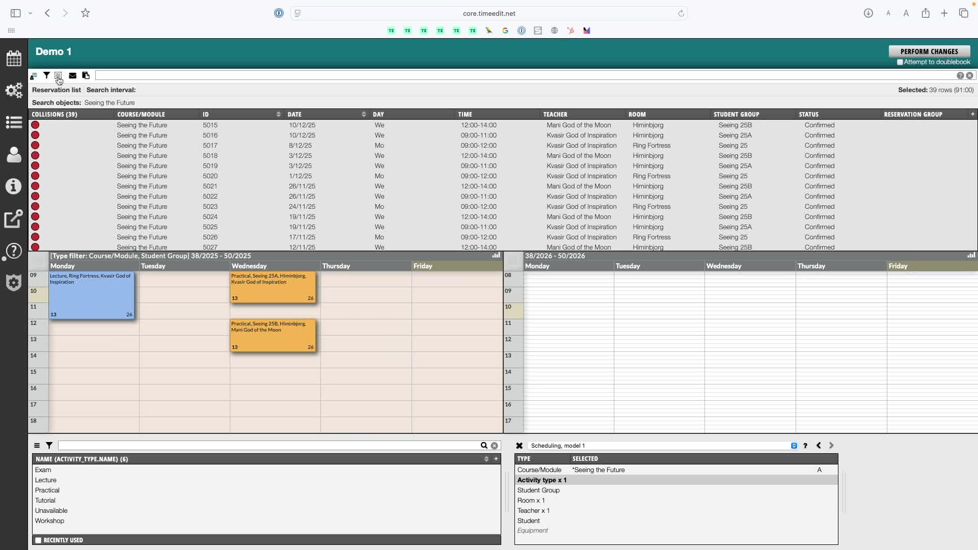The height and width of the screenshot is (550, 978).
Task: Sort by the ID column arrows
Action: click(x=278, y=115)
